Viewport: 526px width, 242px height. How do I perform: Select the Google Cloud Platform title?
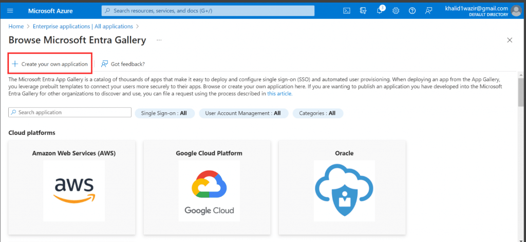pos(209,153)
